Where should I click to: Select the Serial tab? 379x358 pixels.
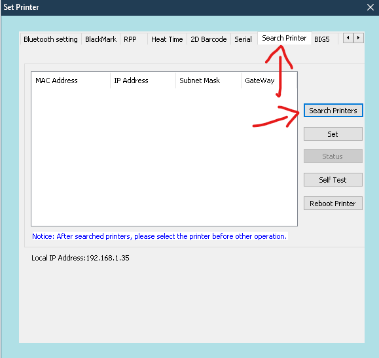(243, 39)
